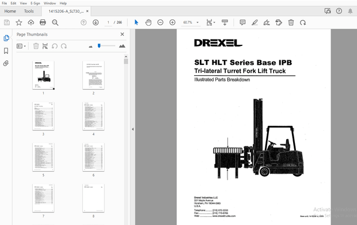Bookmark file with the star icon
The height and width of the screenshot is (225, 357).
tap(19, 22)
